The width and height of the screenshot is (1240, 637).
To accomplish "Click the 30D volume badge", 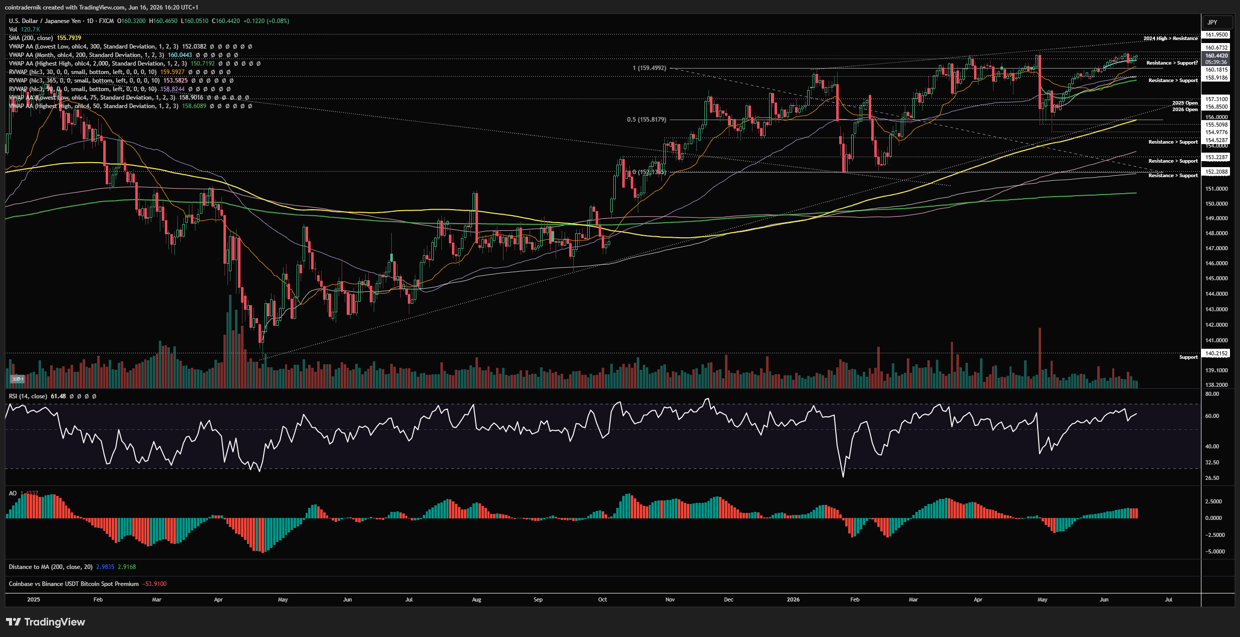I will point(17,379).
